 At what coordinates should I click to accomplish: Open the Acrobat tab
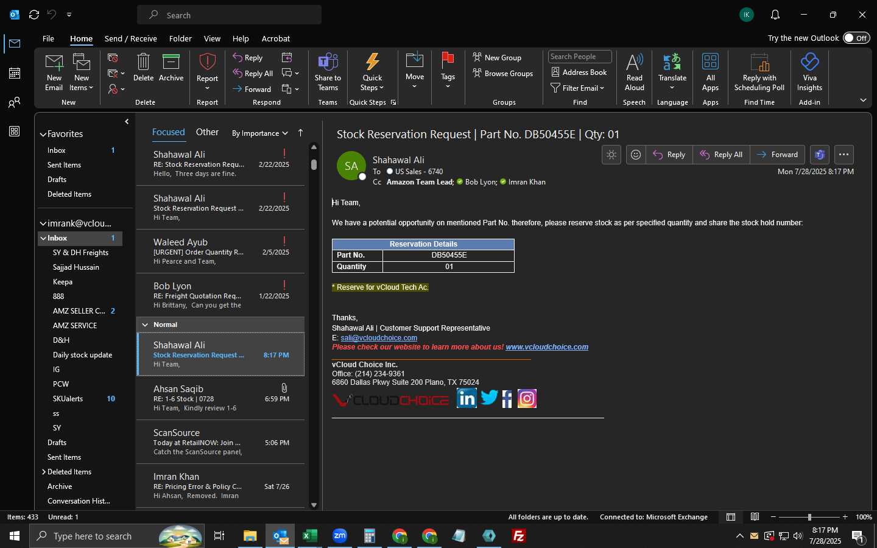click(276, 38)
